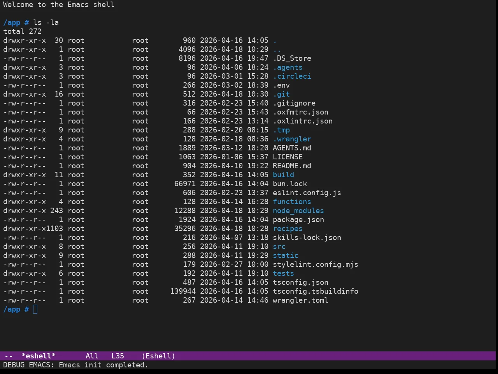Click the build directory name
The height and width of the screenshot is (374, 498).
click(x=283, y=175)
